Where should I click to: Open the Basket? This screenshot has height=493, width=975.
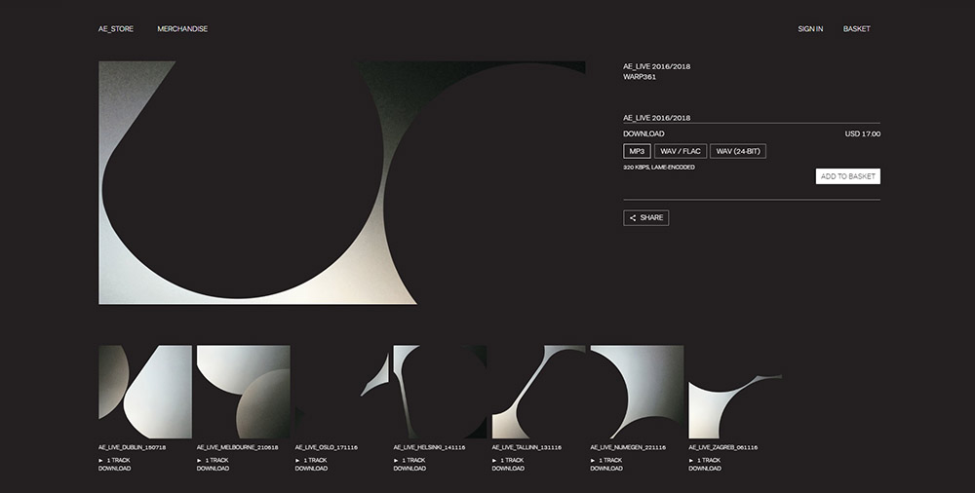856,29
